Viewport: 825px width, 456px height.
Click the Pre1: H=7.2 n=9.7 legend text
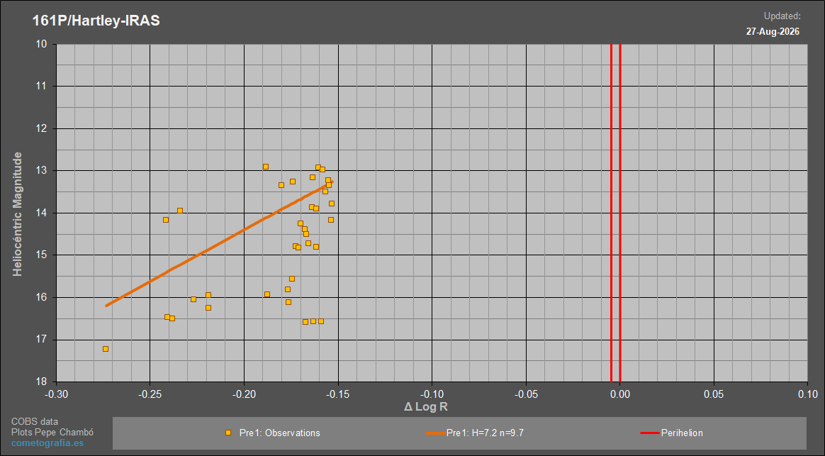click(x=485, y=433)
